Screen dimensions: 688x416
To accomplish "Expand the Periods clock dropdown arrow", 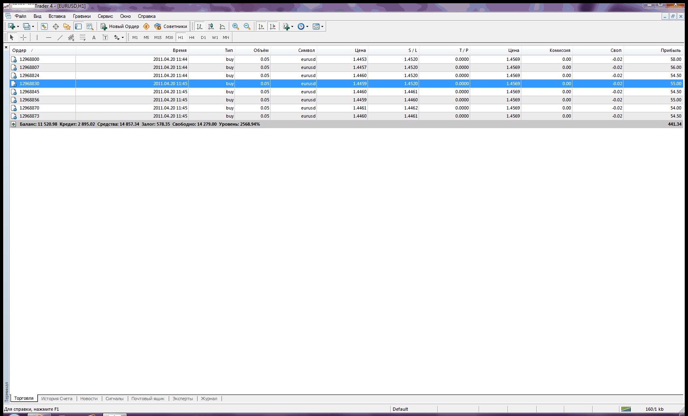I will click(307, 27).
